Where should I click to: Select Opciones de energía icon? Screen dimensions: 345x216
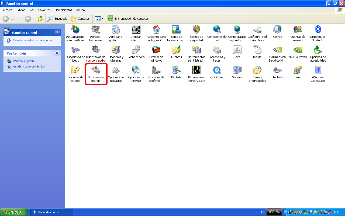pos(96,74)
